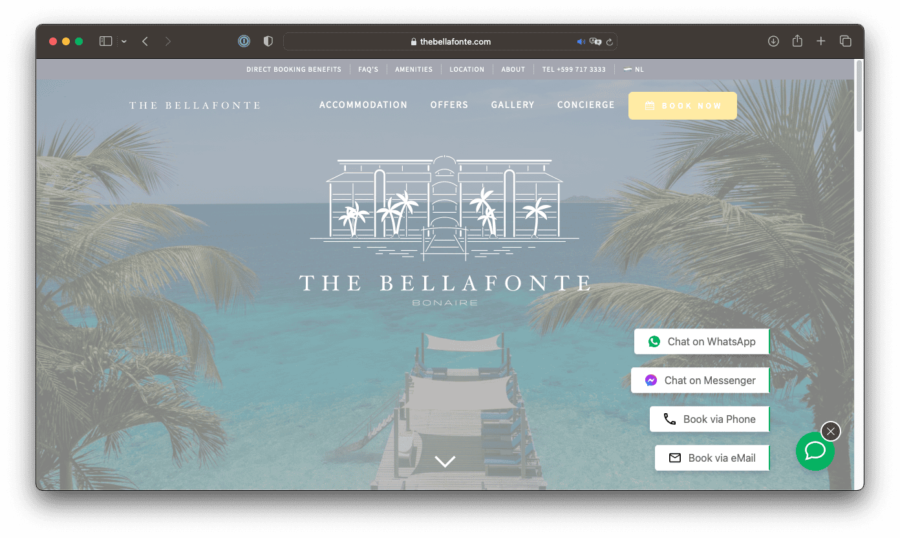Screen dimensions: 900x538
Task: Open the About link
Action: pyautogui.click(x=513, y=69)
